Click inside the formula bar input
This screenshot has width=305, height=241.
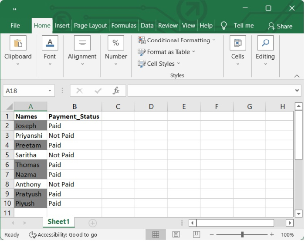tap(211, 91)
